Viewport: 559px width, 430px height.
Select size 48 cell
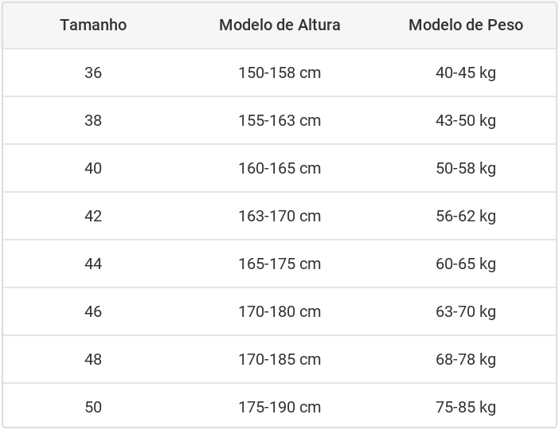[93, 359]
